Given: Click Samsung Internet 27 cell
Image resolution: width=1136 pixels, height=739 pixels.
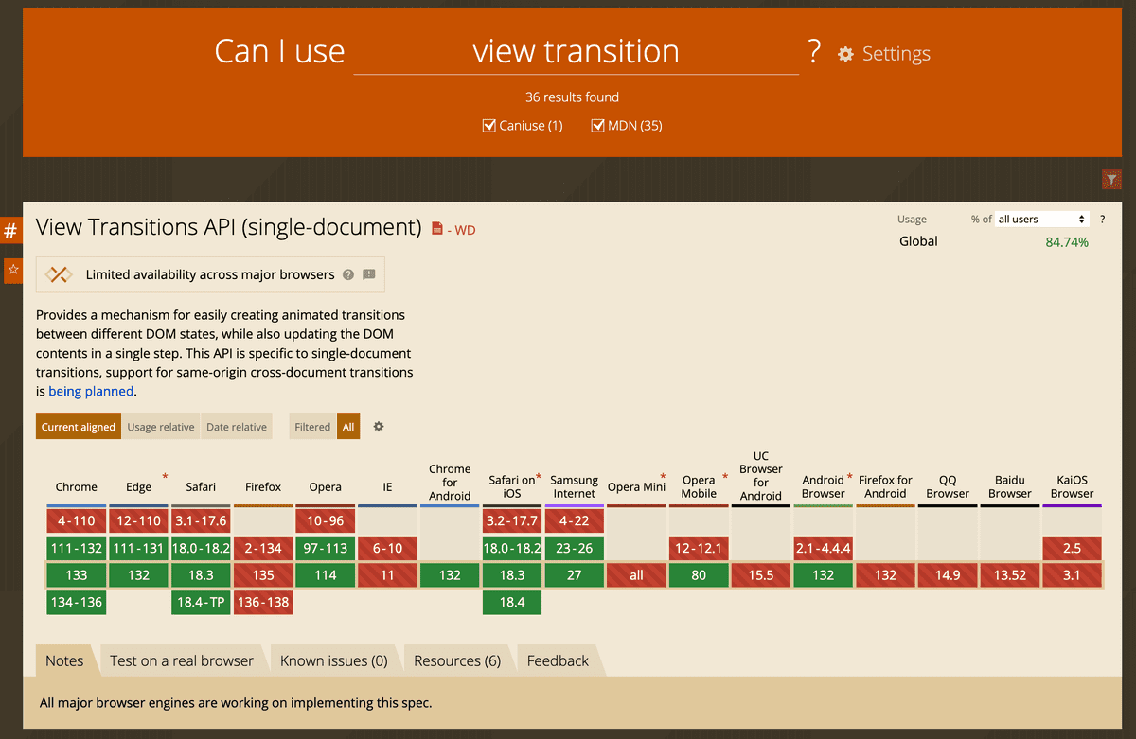Looking at the screenshot, I should point(575,575).
